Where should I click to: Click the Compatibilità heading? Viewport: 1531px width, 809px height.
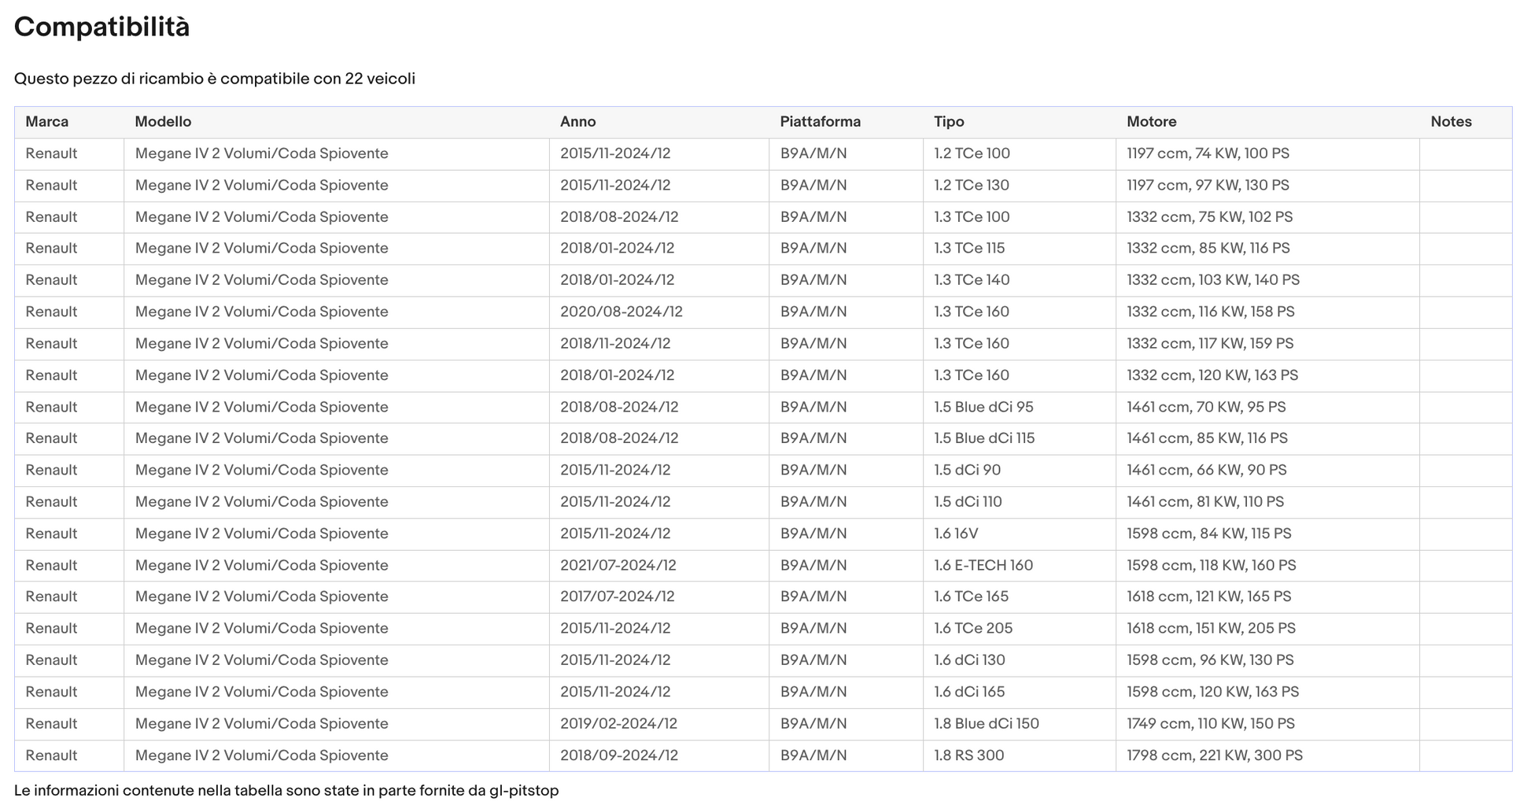101,28
